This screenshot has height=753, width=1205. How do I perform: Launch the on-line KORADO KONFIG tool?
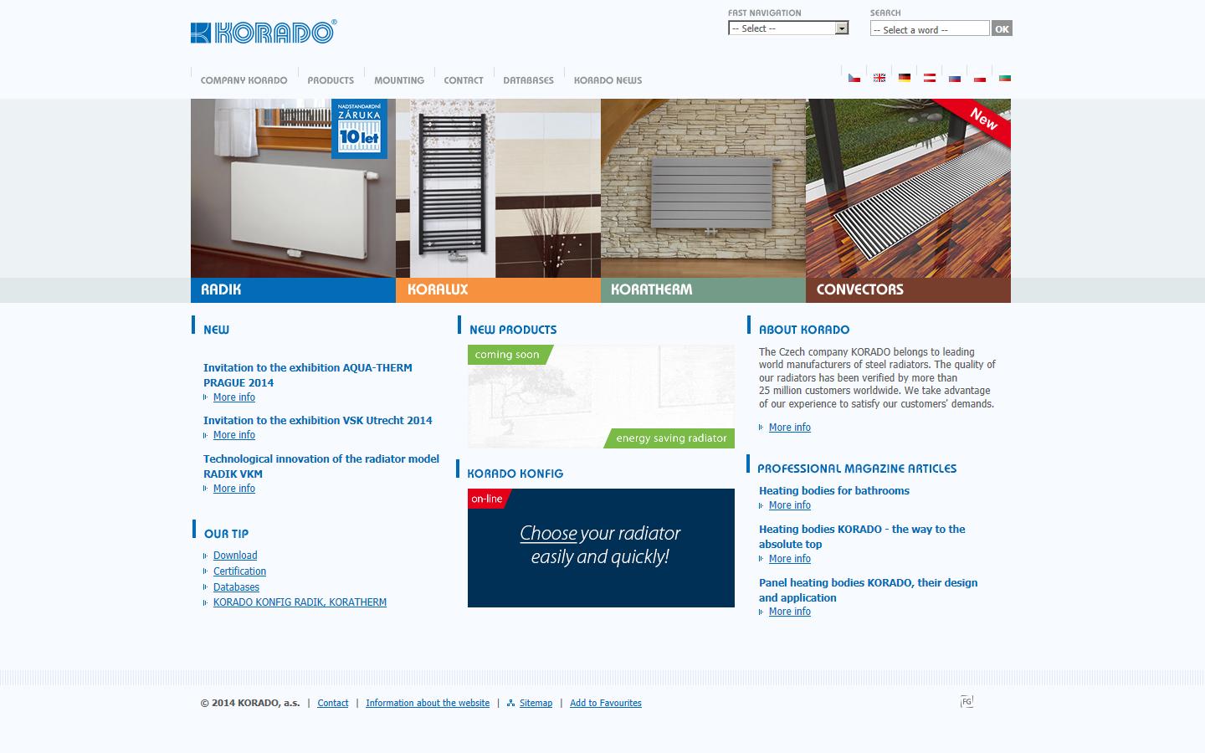pos(601,548)
